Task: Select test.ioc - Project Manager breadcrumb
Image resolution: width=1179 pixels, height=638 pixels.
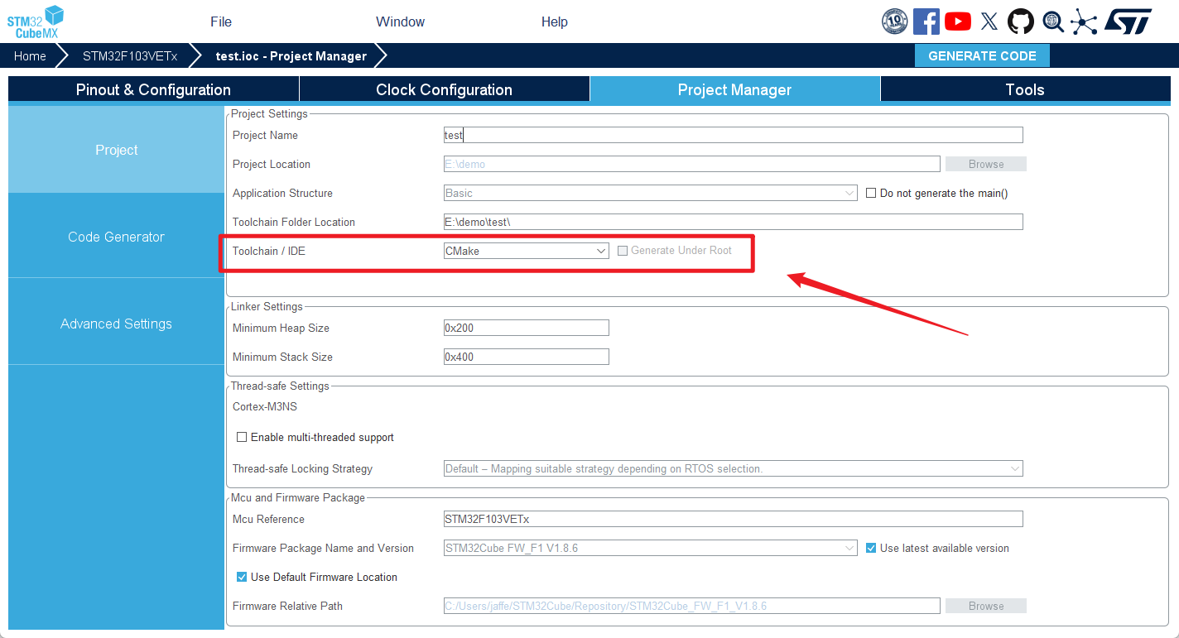Action: pos(291,56)
